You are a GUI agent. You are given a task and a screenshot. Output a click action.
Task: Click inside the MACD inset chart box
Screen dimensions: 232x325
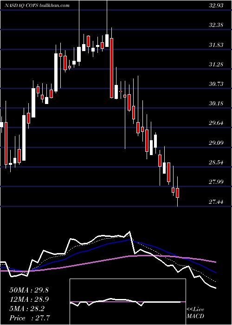128,302
